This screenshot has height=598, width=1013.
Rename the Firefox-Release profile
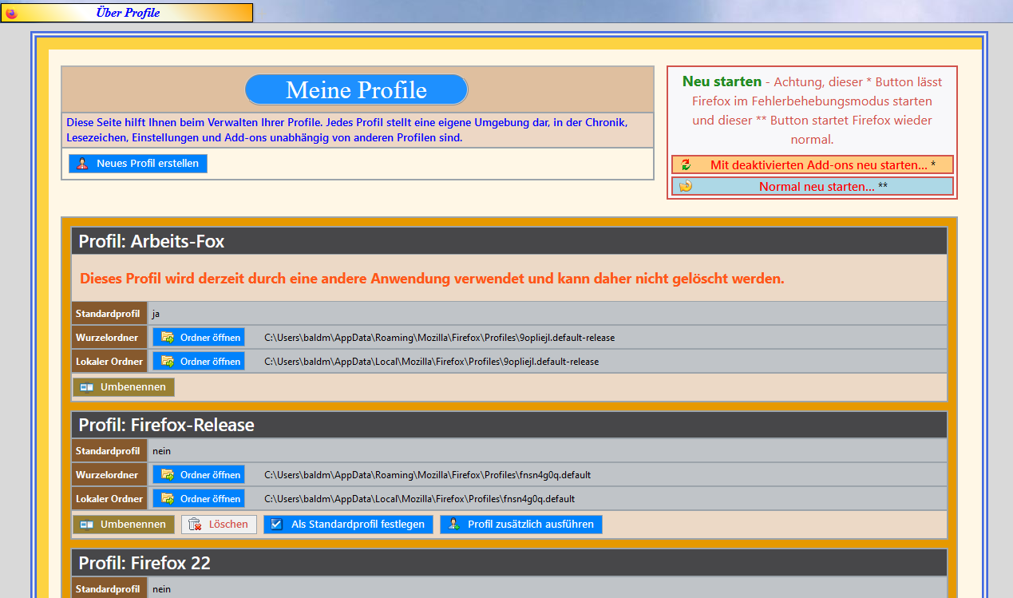[x=124, y=525]
